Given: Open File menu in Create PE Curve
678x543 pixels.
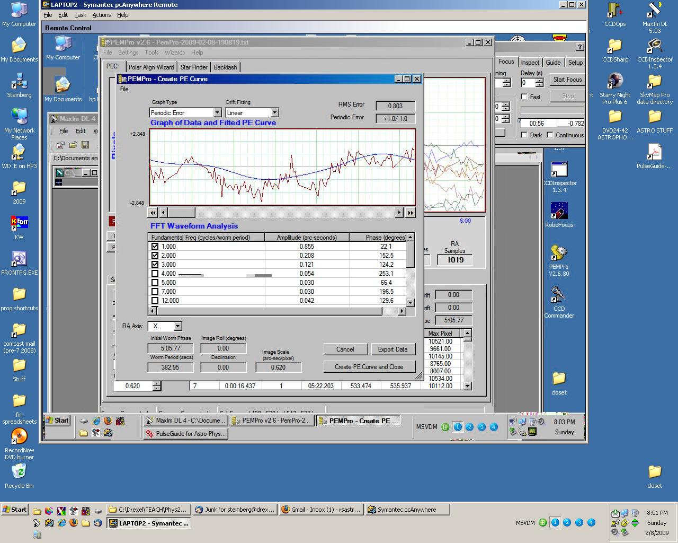Looking at the screenshot, I should click(124, 89).
